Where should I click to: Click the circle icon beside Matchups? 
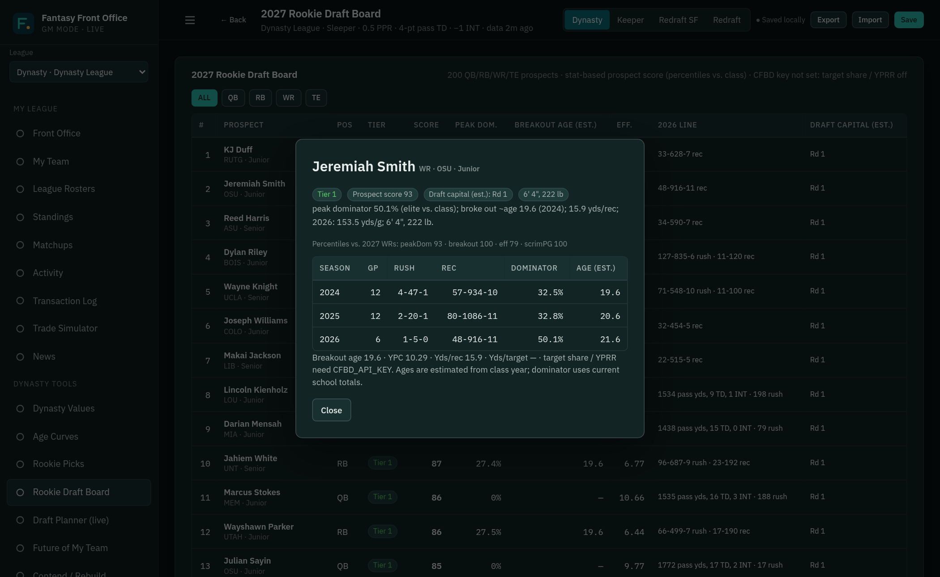tap(20, 245)
